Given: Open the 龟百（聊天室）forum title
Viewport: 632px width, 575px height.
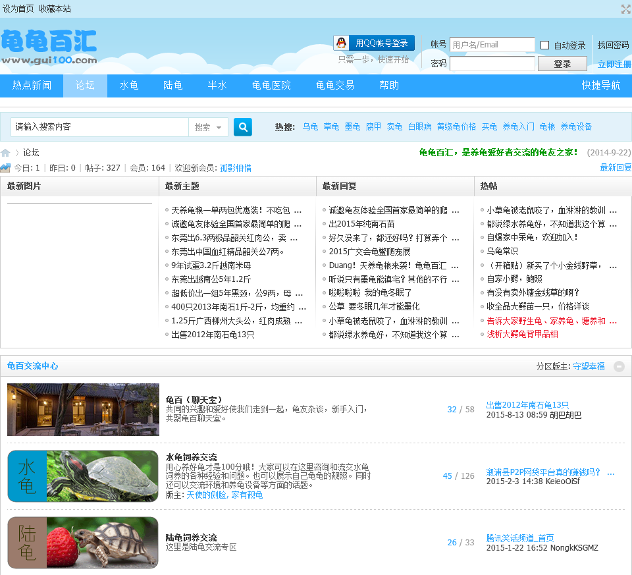Looking at the screenshot, I should coord(194,400).
